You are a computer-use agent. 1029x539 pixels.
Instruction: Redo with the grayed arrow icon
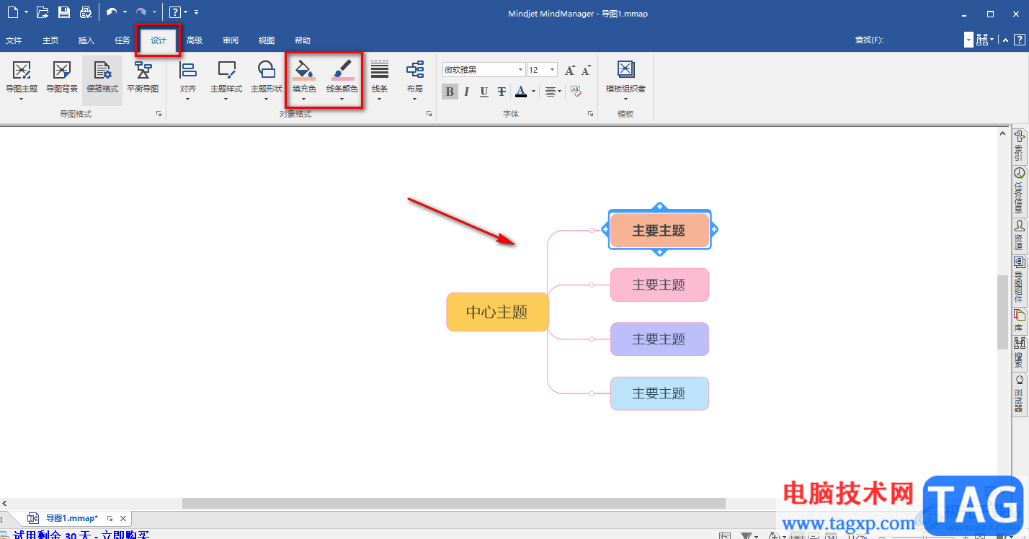pos(141,12)
